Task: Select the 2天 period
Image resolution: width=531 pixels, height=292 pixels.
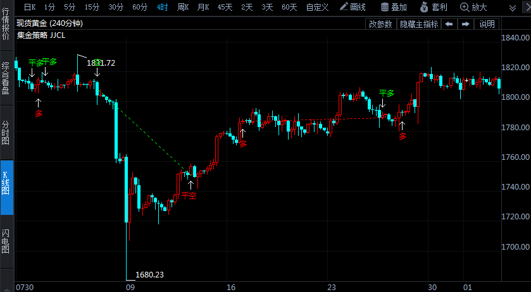Action: pos(247,7)
